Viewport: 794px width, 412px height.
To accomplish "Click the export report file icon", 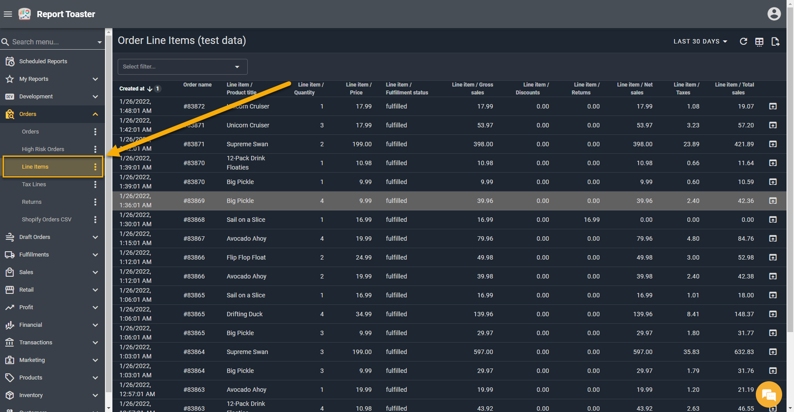I will click(x=775, y=42).
